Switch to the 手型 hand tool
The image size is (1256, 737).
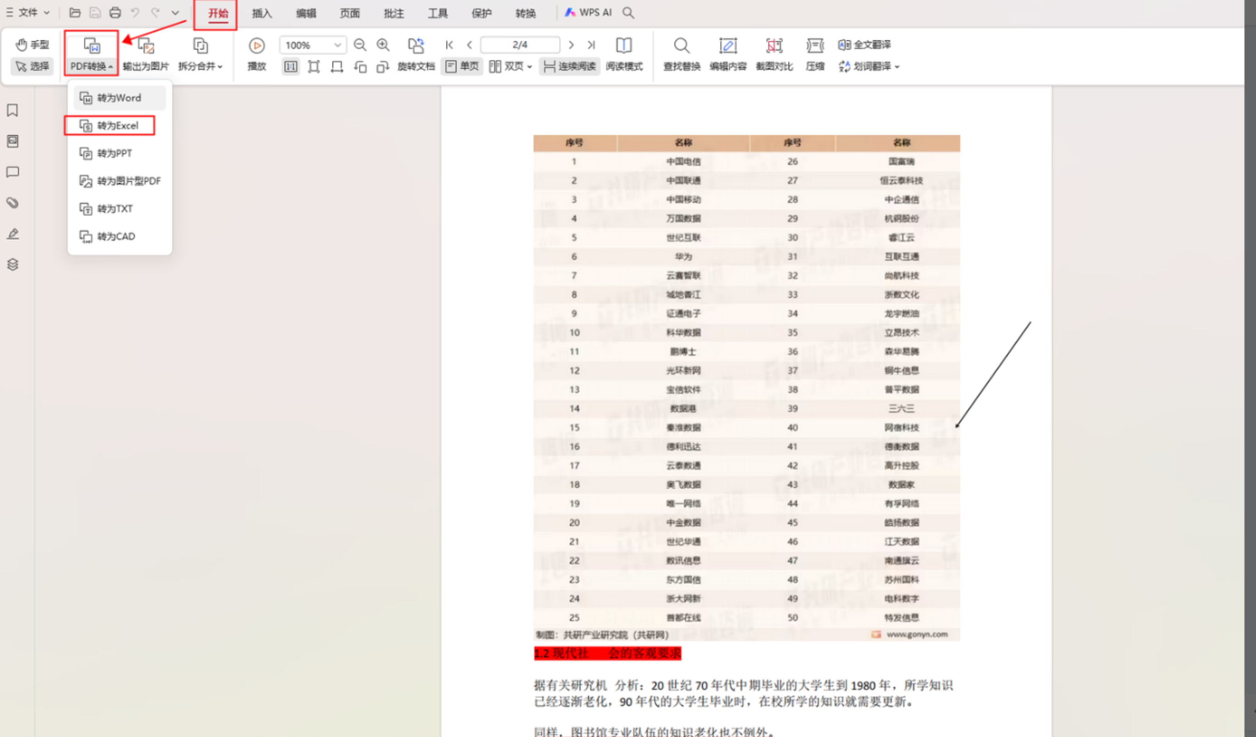[32, 45]
